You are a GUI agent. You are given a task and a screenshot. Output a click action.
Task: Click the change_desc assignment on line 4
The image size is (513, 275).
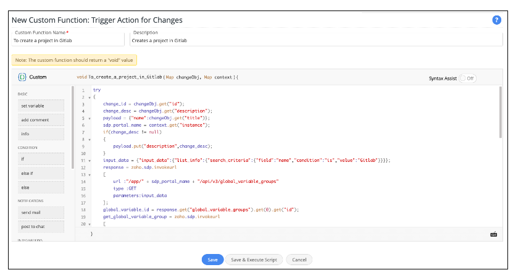click(157, 111)
